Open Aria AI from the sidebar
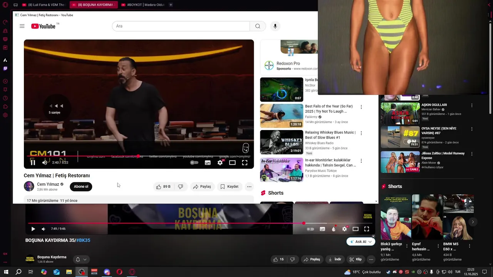The height and width of the screenshot is (277, 493). coord(5,60)
